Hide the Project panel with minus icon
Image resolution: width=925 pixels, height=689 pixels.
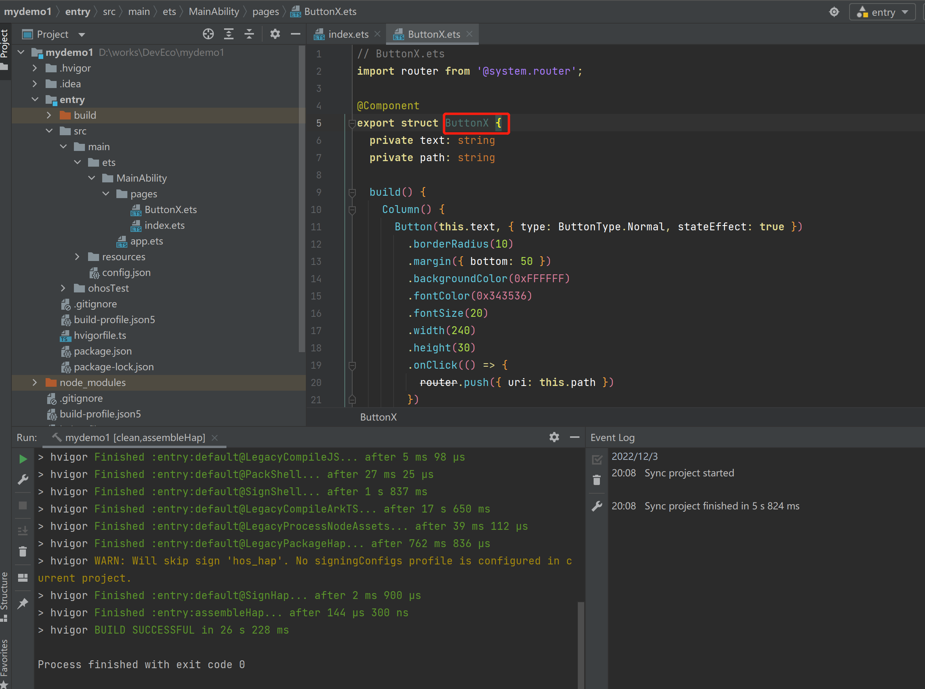(x=295, y=34)
